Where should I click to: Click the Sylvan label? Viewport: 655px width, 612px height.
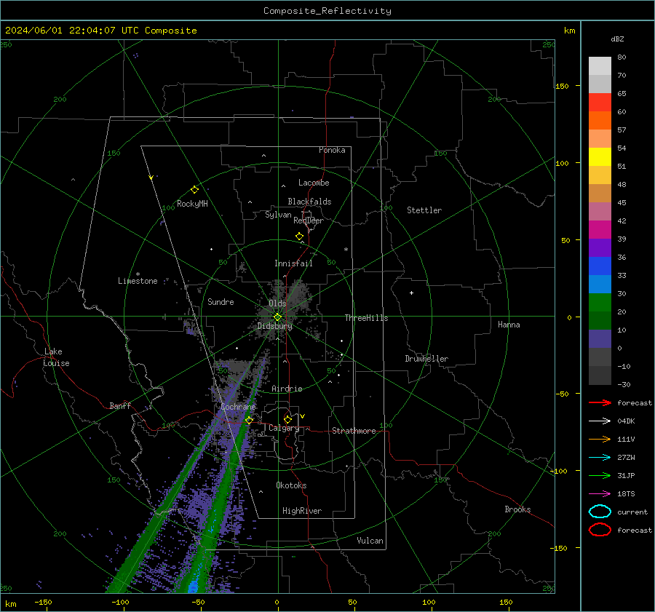(x=278, y=215)
